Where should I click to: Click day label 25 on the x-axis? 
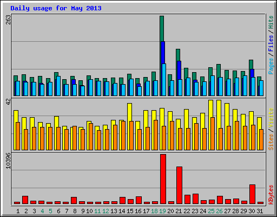(211, 211)
